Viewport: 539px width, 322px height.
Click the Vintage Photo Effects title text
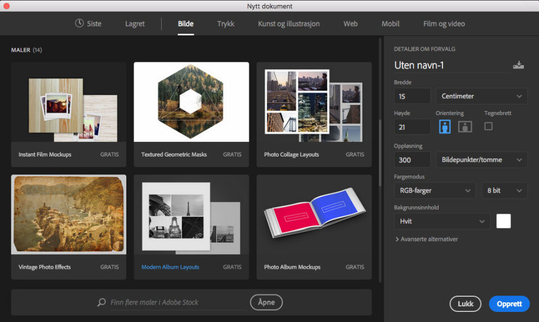[x=45, y=266]
